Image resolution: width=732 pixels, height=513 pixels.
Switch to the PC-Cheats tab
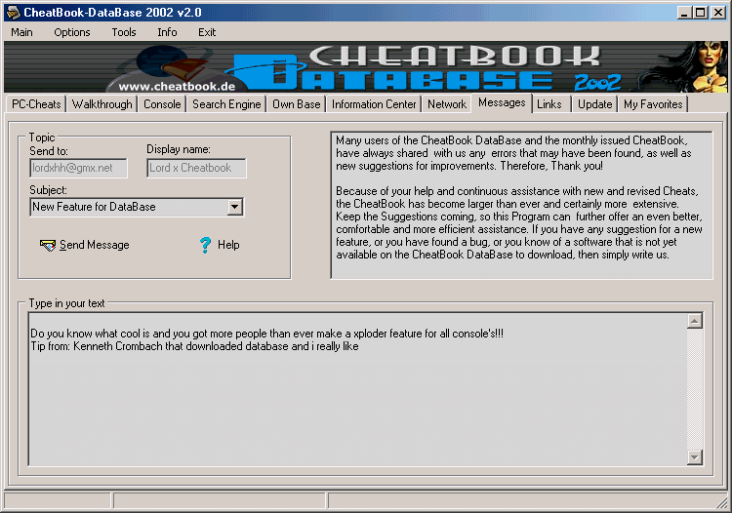click(36, 104)
